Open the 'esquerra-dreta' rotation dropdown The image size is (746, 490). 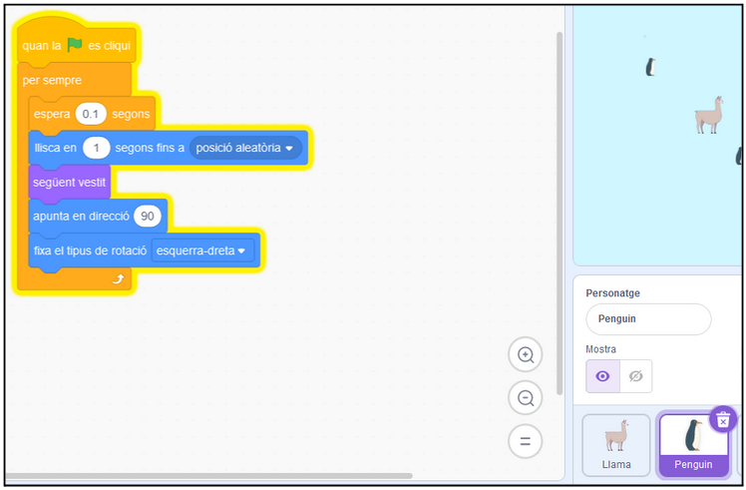coord(202,250)
